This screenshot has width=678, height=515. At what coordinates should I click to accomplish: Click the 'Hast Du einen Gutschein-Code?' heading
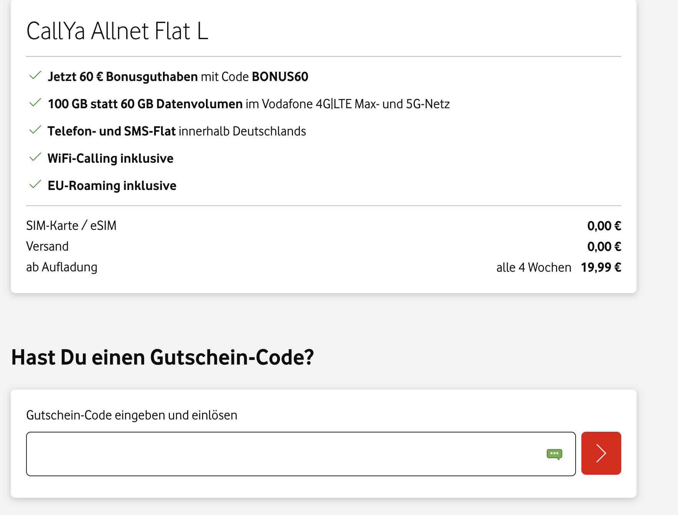[x=163, y=357]
